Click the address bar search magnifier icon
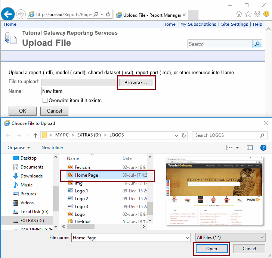This screenshot has width=272, height=258. coord(96,14)
